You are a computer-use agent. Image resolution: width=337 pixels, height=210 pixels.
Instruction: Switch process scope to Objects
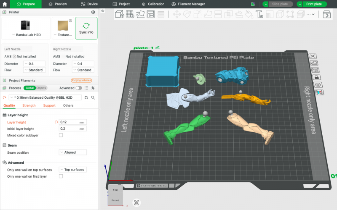pyautogui.click(x=41, y=88)
